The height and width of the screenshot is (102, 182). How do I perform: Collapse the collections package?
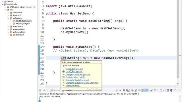8,18
